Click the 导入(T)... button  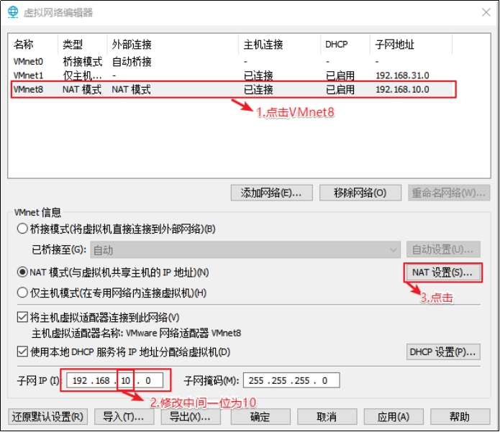[124, 417]
